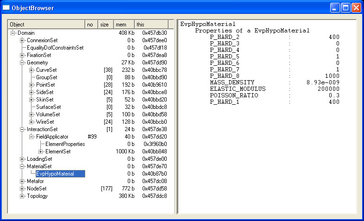Click the P_HARD_1 property line

coord(275,102)
